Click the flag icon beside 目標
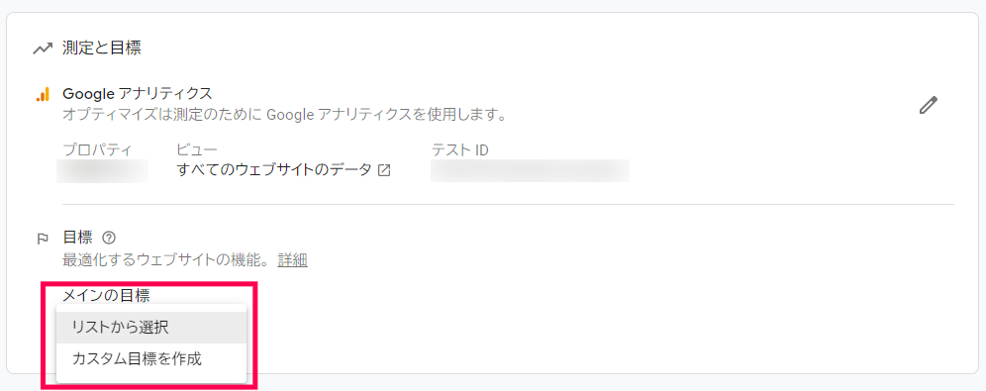986x391 pixels. click(x=43, y=239)
